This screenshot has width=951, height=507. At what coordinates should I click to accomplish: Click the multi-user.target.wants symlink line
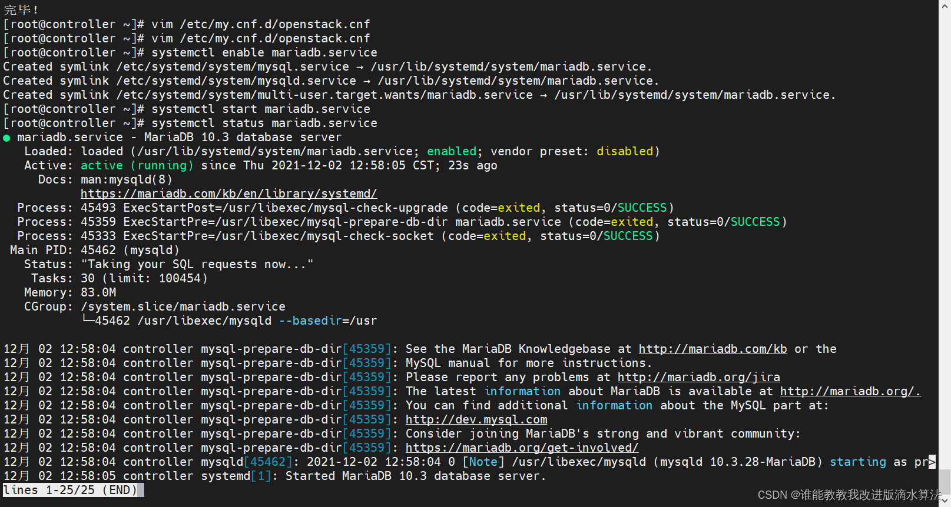[x=419, y=95]
